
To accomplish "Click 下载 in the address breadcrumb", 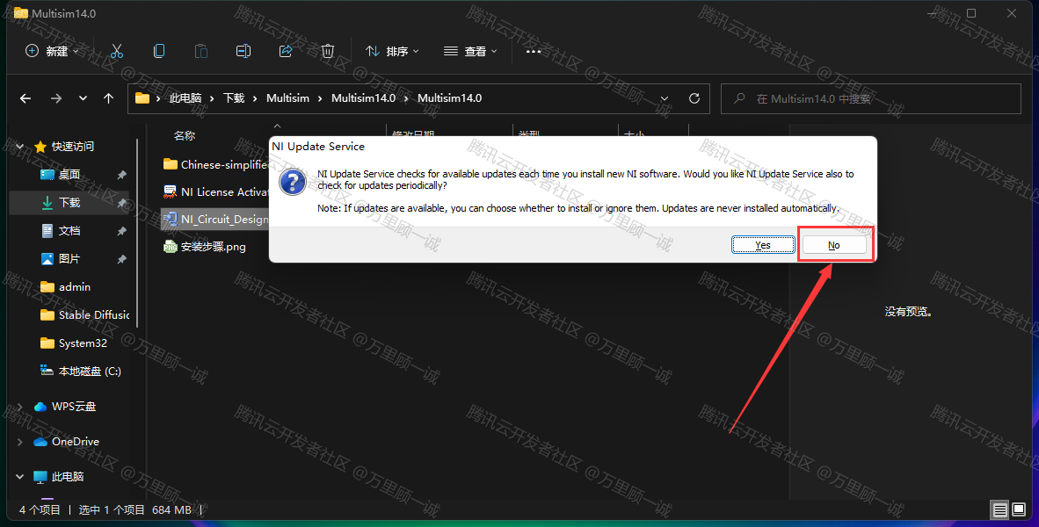I will (234, 98).
